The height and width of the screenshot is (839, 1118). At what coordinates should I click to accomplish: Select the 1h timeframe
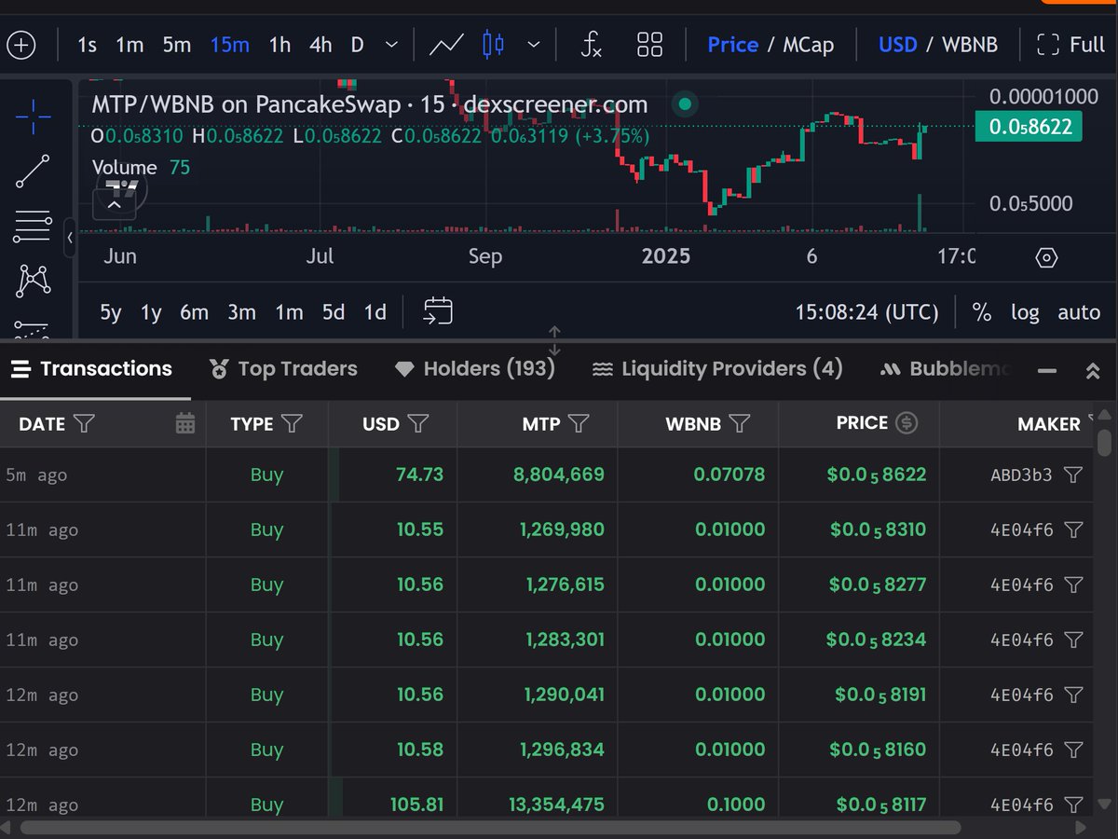click(279, 45)
